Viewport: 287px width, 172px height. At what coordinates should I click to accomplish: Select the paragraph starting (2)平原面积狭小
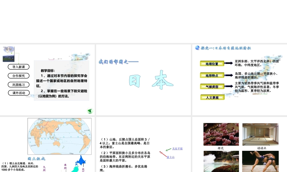coord(125,157)
